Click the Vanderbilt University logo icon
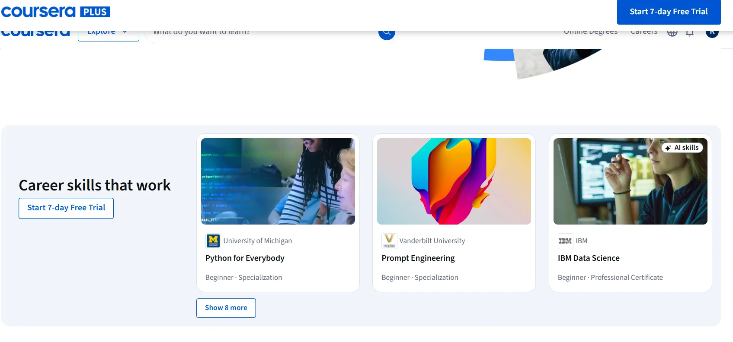Screen dimensions: 733x342 [x=389, y=241]
